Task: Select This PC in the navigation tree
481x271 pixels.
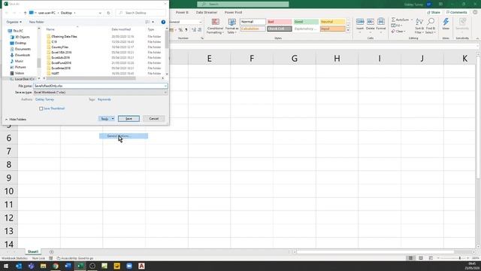Action: [18, 31]
